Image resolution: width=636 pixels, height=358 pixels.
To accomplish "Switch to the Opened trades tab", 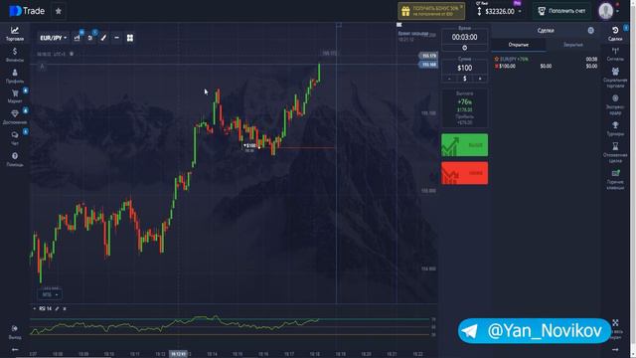I will [x=519, y=45].
